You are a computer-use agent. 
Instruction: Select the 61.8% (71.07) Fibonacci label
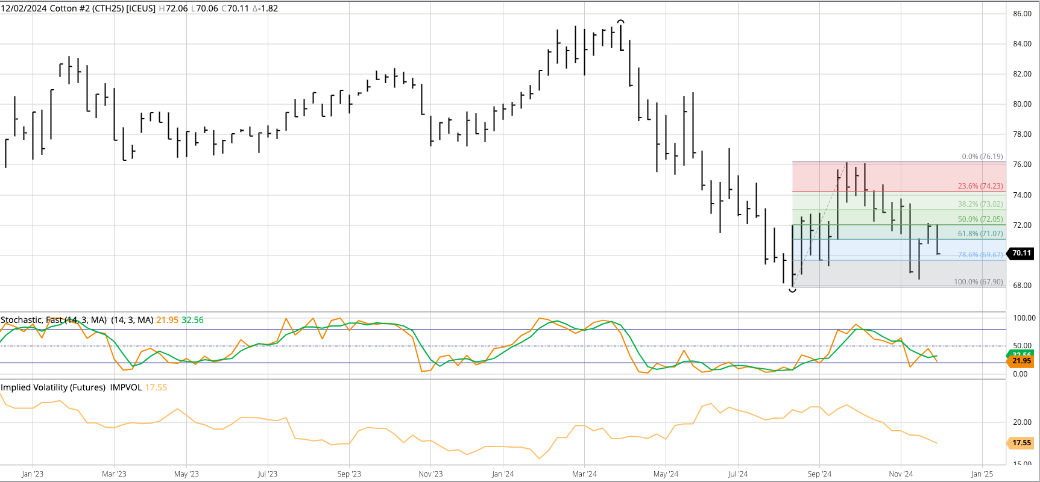(x=980, y=234)
